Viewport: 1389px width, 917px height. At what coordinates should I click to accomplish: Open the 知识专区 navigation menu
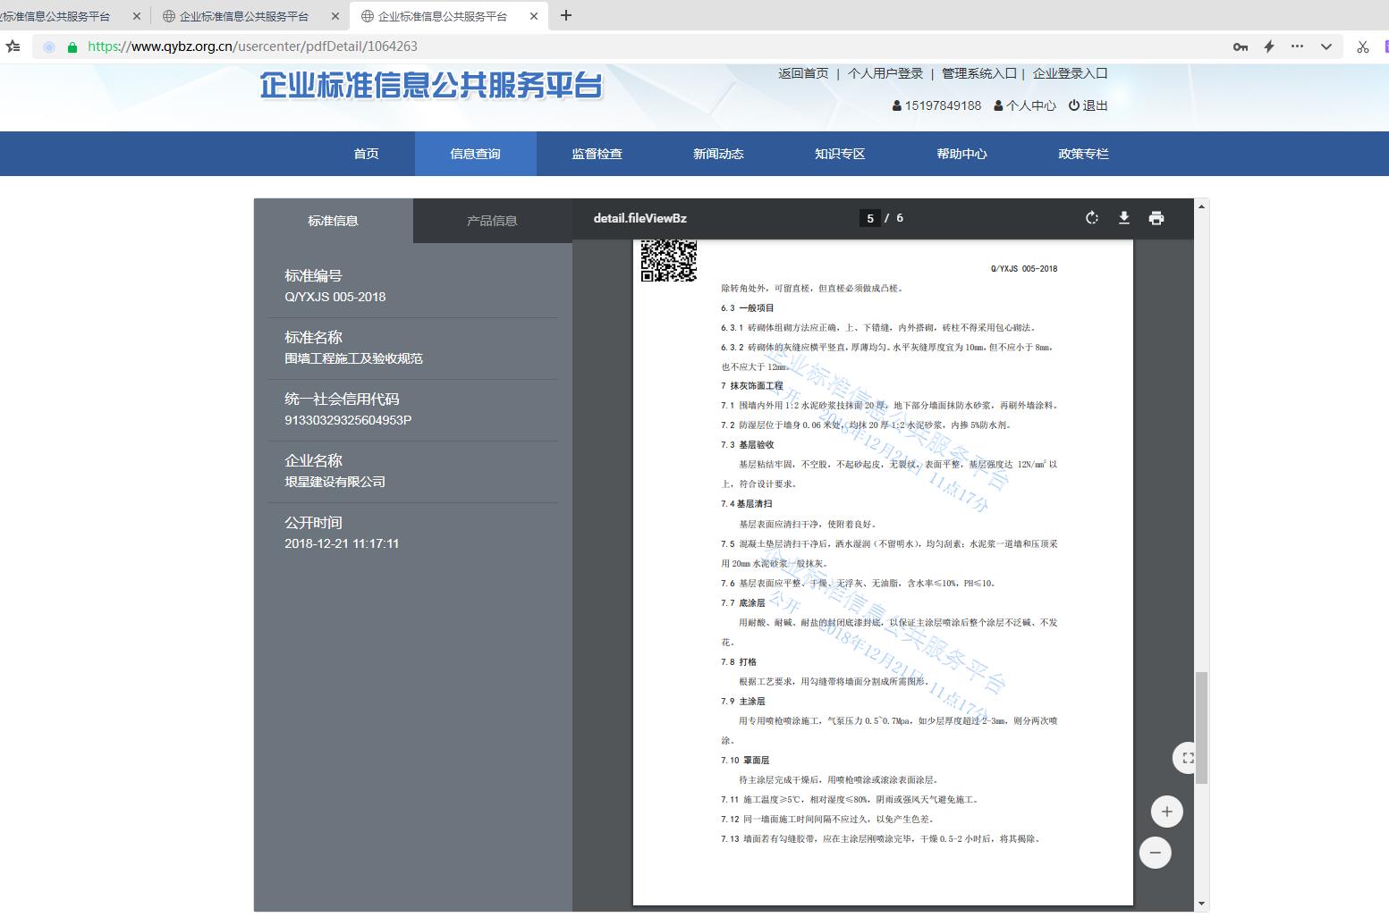840,154
